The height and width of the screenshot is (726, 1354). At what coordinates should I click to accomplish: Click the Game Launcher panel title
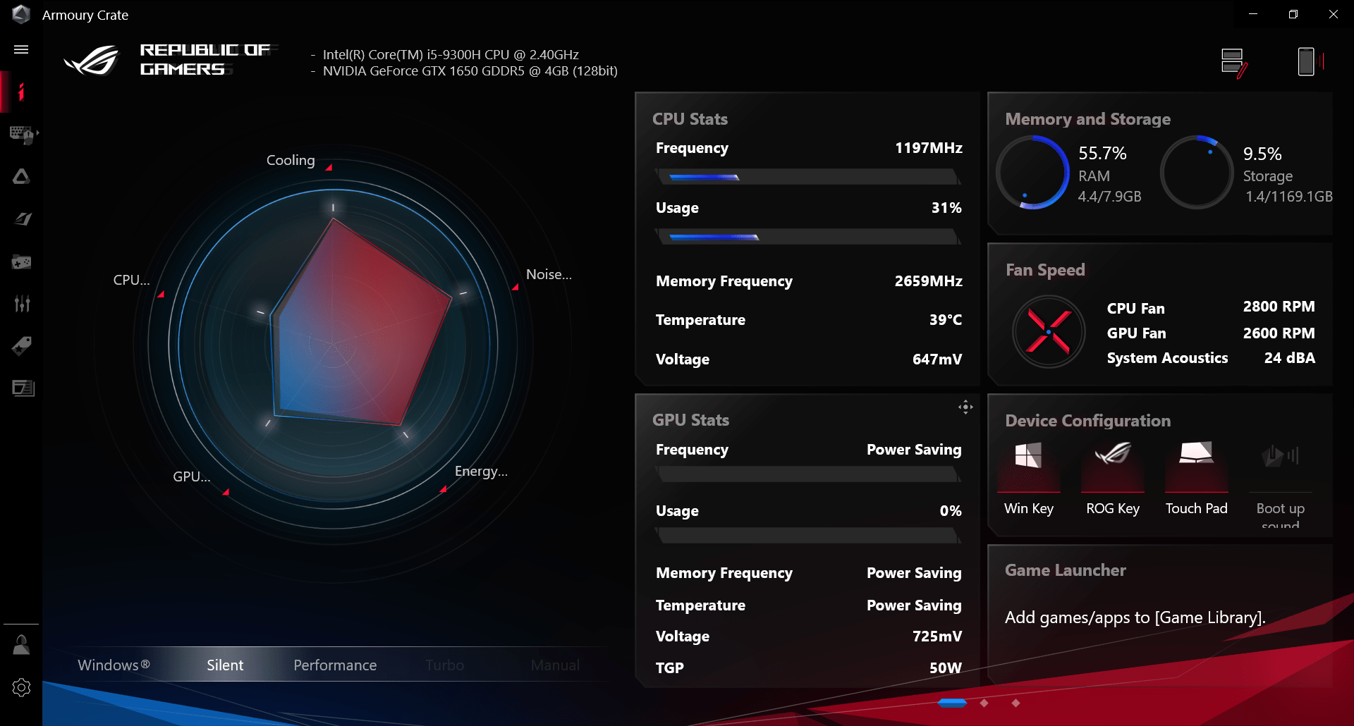[x=1065, y=570]
